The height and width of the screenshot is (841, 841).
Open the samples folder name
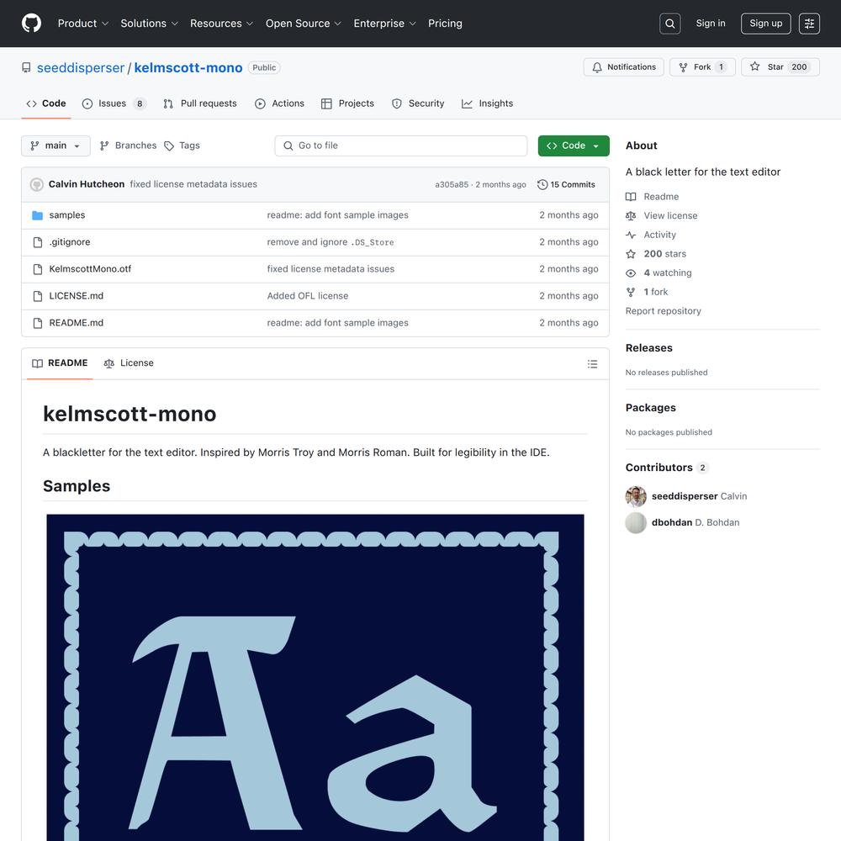point(67,215)
